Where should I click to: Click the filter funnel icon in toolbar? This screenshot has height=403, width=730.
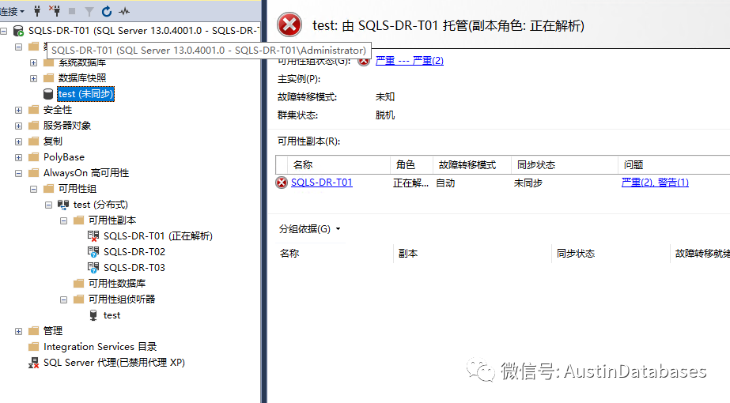[89, 12]
